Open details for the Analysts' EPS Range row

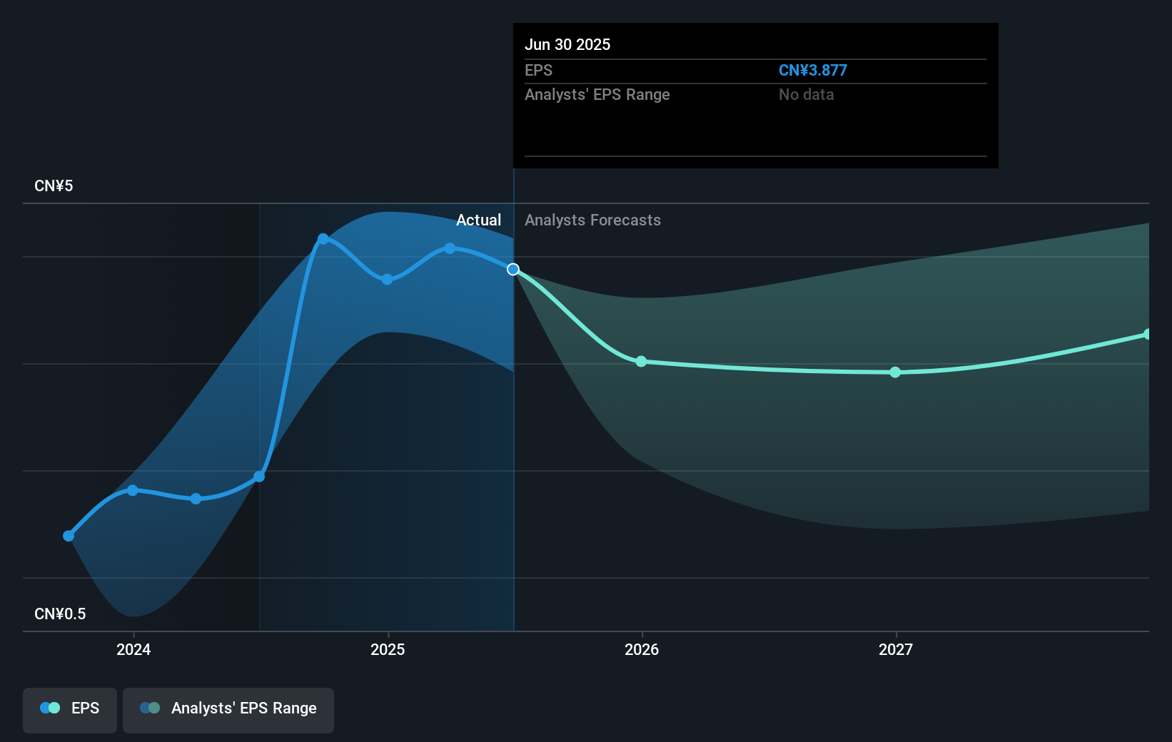597,94
